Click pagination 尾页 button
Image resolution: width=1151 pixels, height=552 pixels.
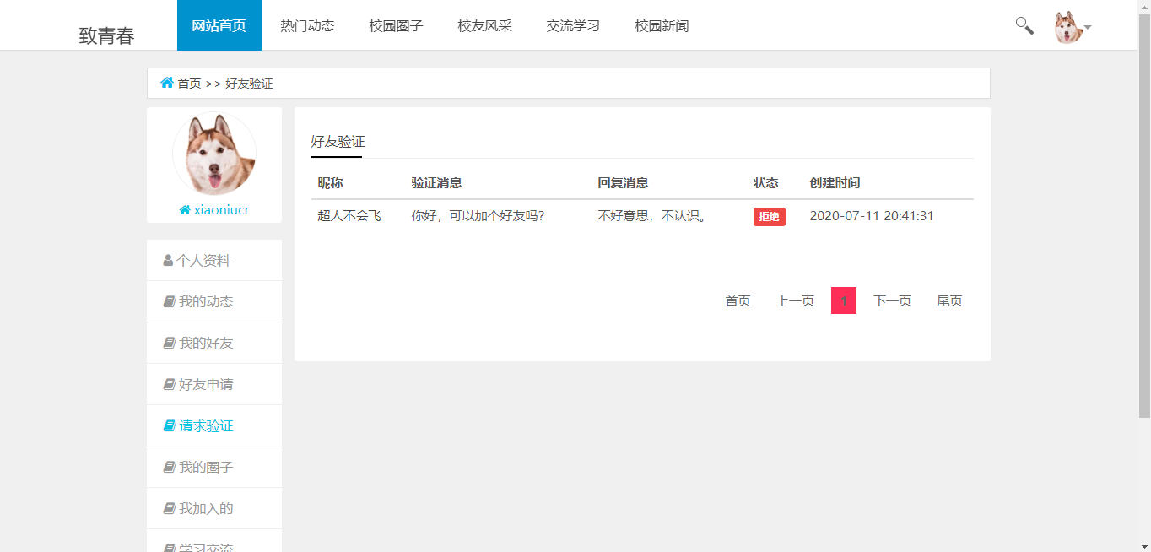[949, 300]
